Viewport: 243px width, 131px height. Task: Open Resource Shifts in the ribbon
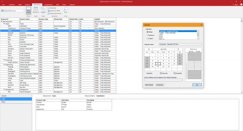click(x=54, y=11)
